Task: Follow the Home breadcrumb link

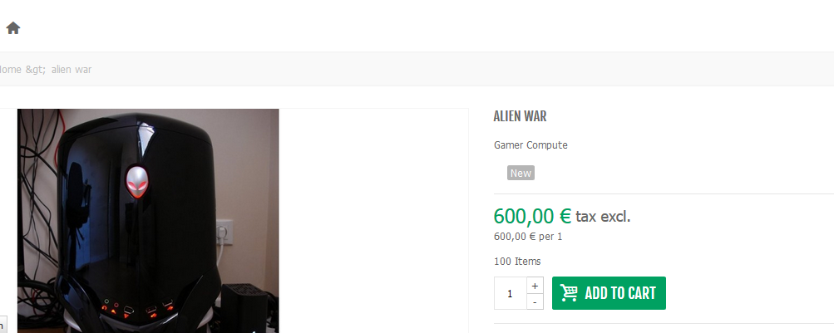Action: [x=10, y=70]
